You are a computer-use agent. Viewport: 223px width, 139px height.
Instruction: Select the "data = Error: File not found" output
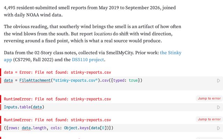57,72
